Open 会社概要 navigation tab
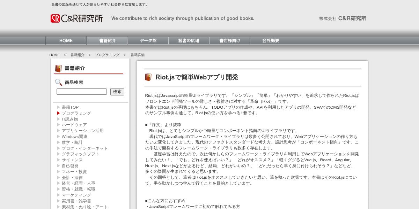 tap(271, 41)
